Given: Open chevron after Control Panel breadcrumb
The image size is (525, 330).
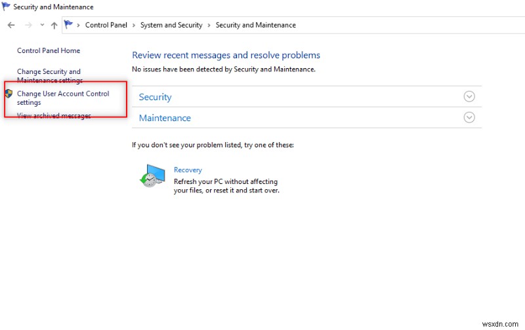Looking at the screenshot, I should [x=135, y=25].
